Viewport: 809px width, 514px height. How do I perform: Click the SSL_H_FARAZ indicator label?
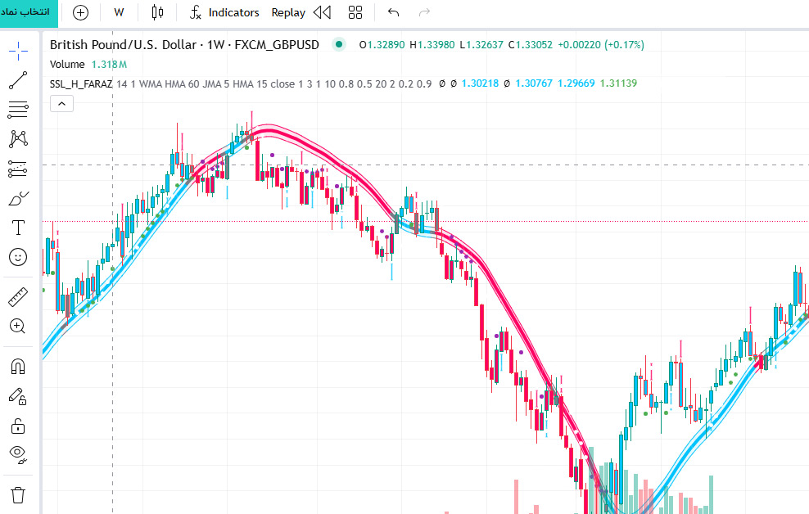pos(81,83)
